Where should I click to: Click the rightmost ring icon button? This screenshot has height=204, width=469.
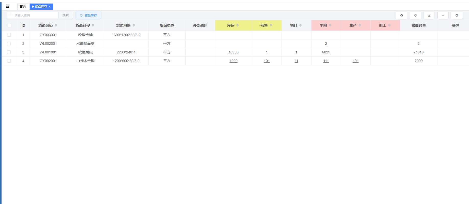click(x=456, y=16)
